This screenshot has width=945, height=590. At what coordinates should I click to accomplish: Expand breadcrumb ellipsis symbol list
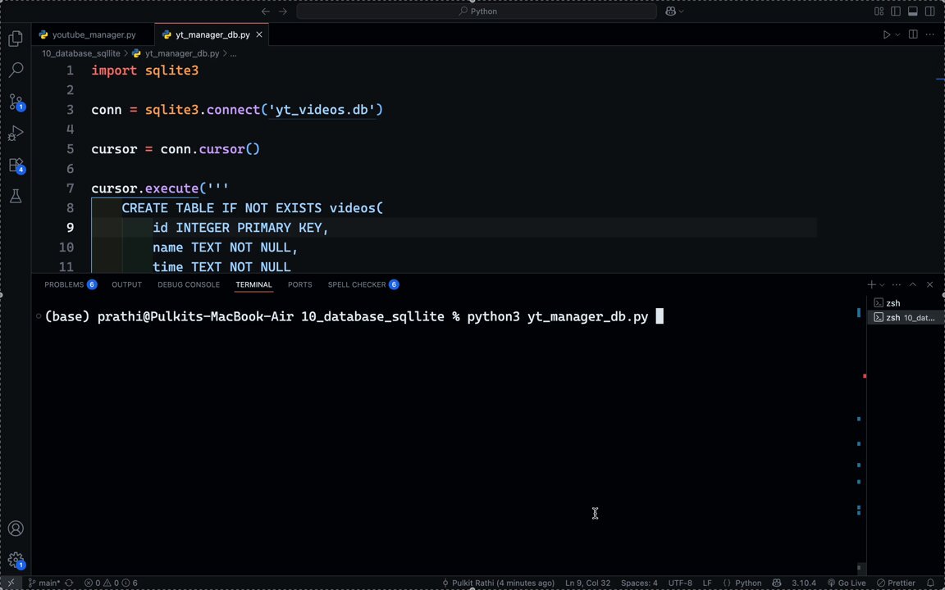coord(233,53)
